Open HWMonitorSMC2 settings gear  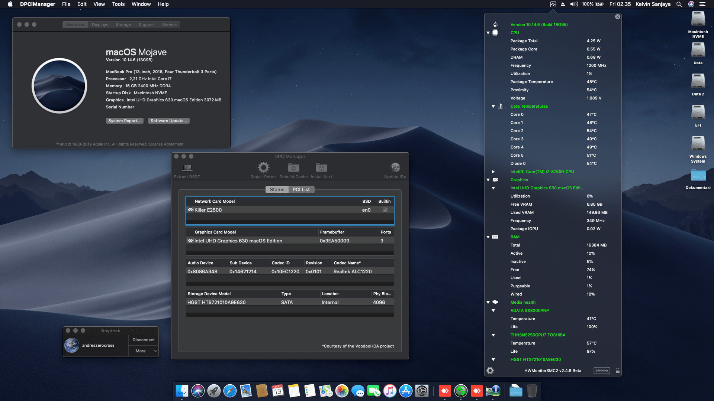point(490,370)
